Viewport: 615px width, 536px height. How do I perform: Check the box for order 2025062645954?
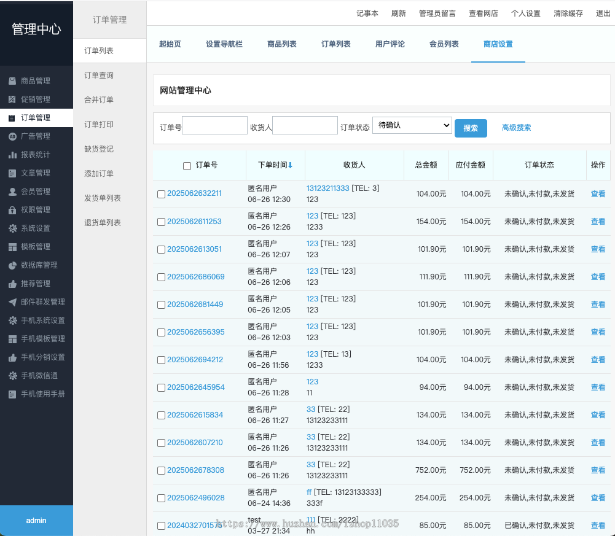pyautogui.click(x=161, y=388)
